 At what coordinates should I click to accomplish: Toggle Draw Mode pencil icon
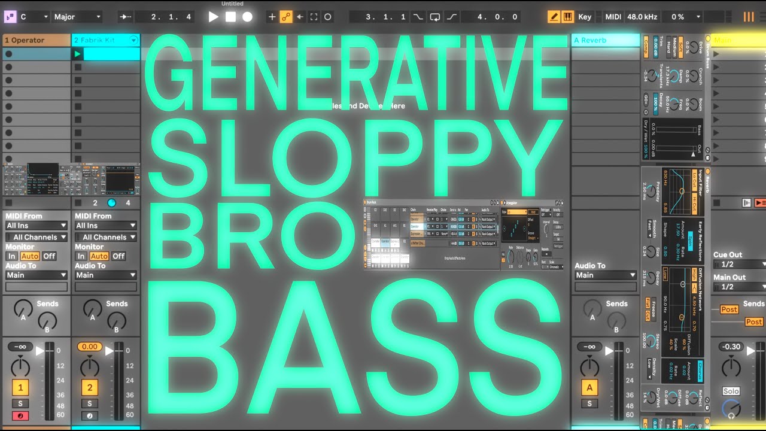pyautogui.click(x=554, y=17)
